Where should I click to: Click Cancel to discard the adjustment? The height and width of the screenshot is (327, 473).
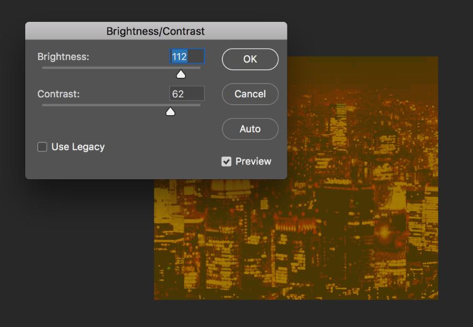point(250,94)
